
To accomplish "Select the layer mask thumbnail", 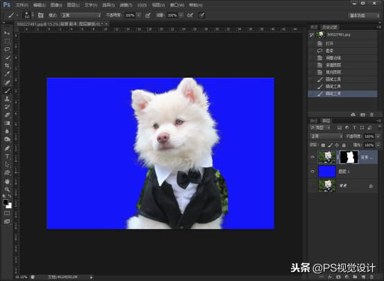I will click(349, 157).
